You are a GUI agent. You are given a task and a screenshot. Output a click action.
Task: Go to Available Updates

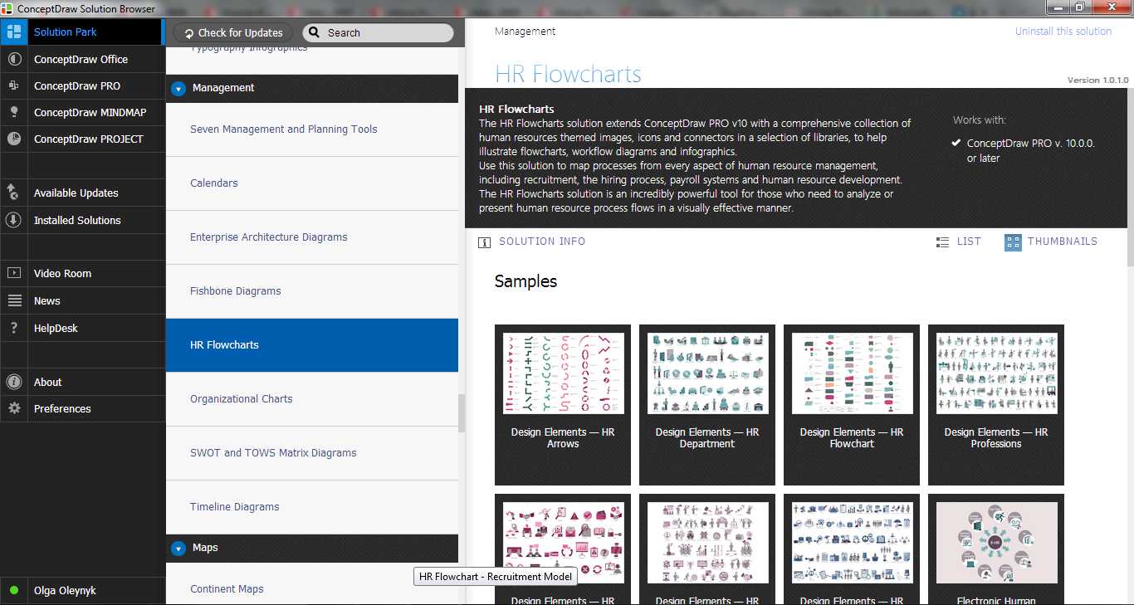pyautogui.click(x=83, y=193)
